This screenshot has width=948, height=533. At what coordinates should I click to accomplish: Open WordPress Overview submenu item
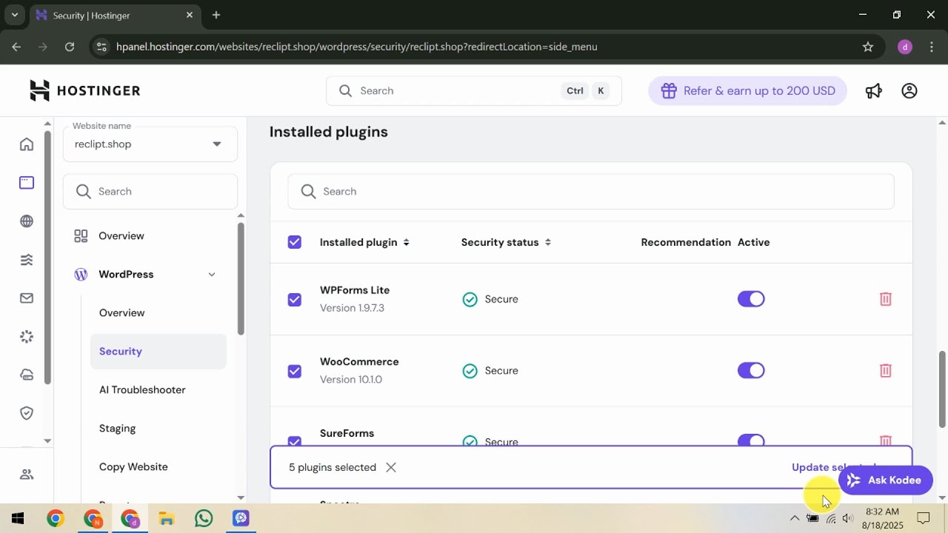pyautogui.click(x=122, y=313)
